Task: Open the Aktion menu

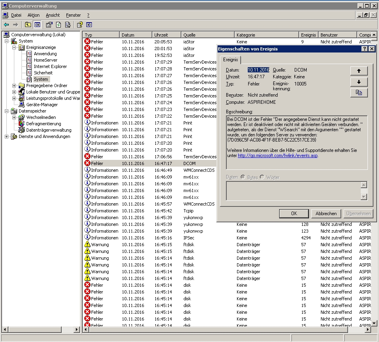Action: (x=33, y=15)
